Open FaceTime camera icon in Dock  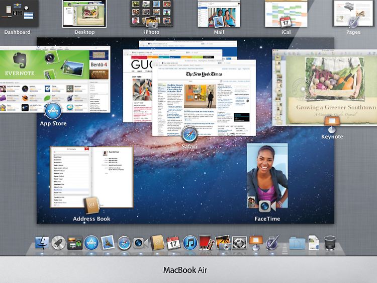140,243
